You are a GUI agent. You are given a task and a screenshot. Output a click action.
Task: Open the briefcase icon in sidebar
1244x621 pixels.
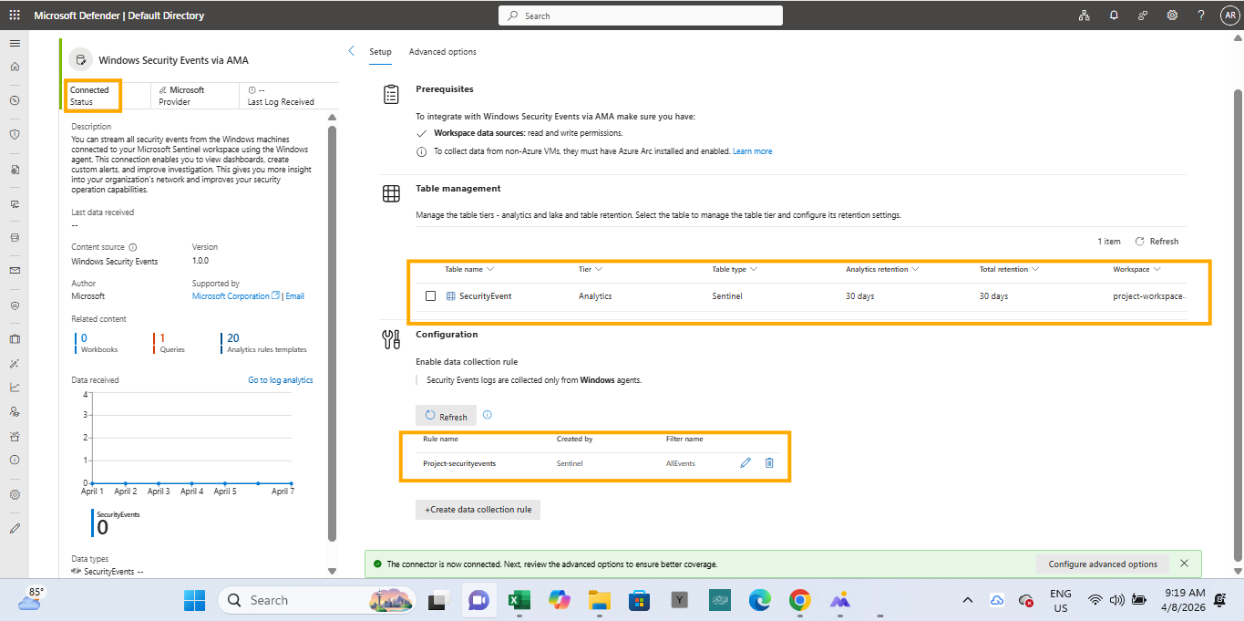coord(15,339)
